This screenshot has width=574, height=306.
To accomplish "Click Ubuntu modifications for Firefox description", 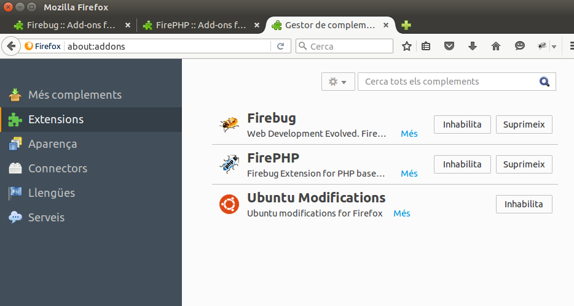I will point(315,213).
